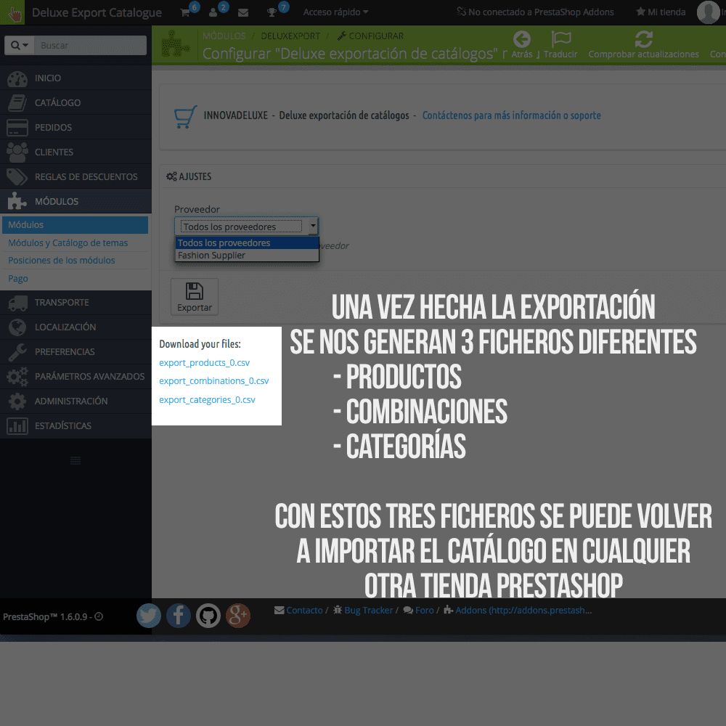This screenshot has height=726, width=726.
Task: Open Mi tienda link
Action: point(661,12)
